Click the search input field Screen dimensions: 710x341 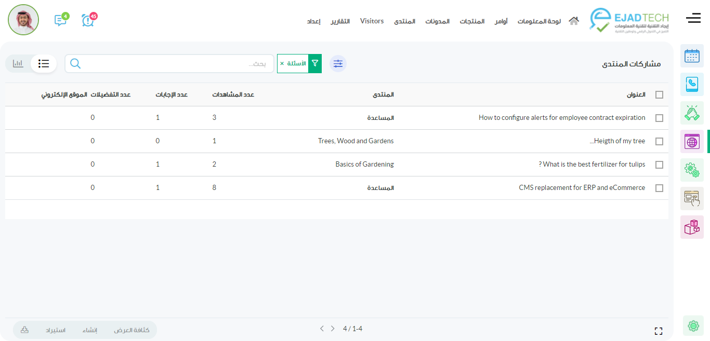172,64
